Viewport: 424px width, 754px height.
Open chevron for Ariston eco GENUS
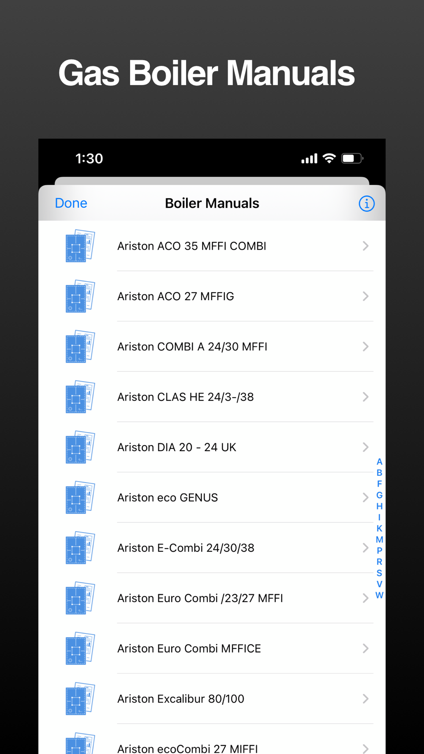tap(365, 497)
